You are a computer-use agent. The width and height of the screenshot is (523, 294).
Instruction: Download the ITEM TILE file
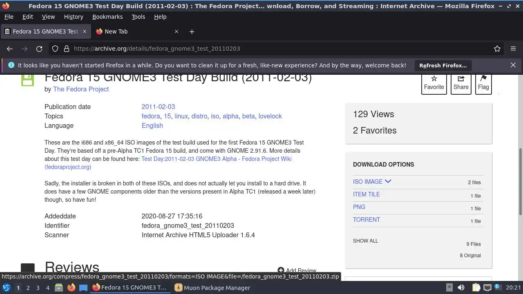click(x=367, y=194)
